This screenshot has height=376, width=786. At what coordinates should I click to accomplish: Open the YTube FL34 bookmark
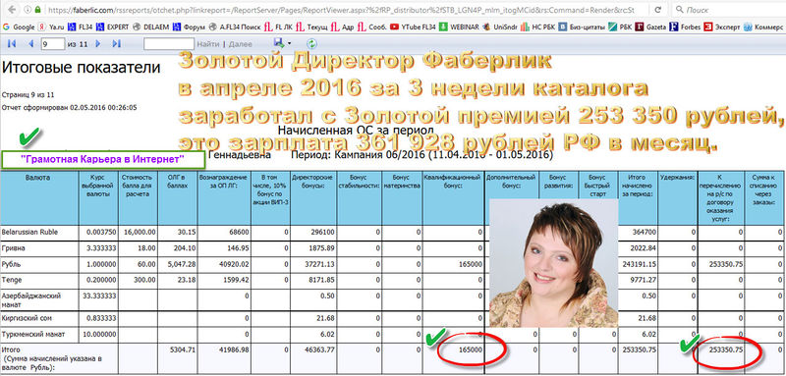point(413,27)
